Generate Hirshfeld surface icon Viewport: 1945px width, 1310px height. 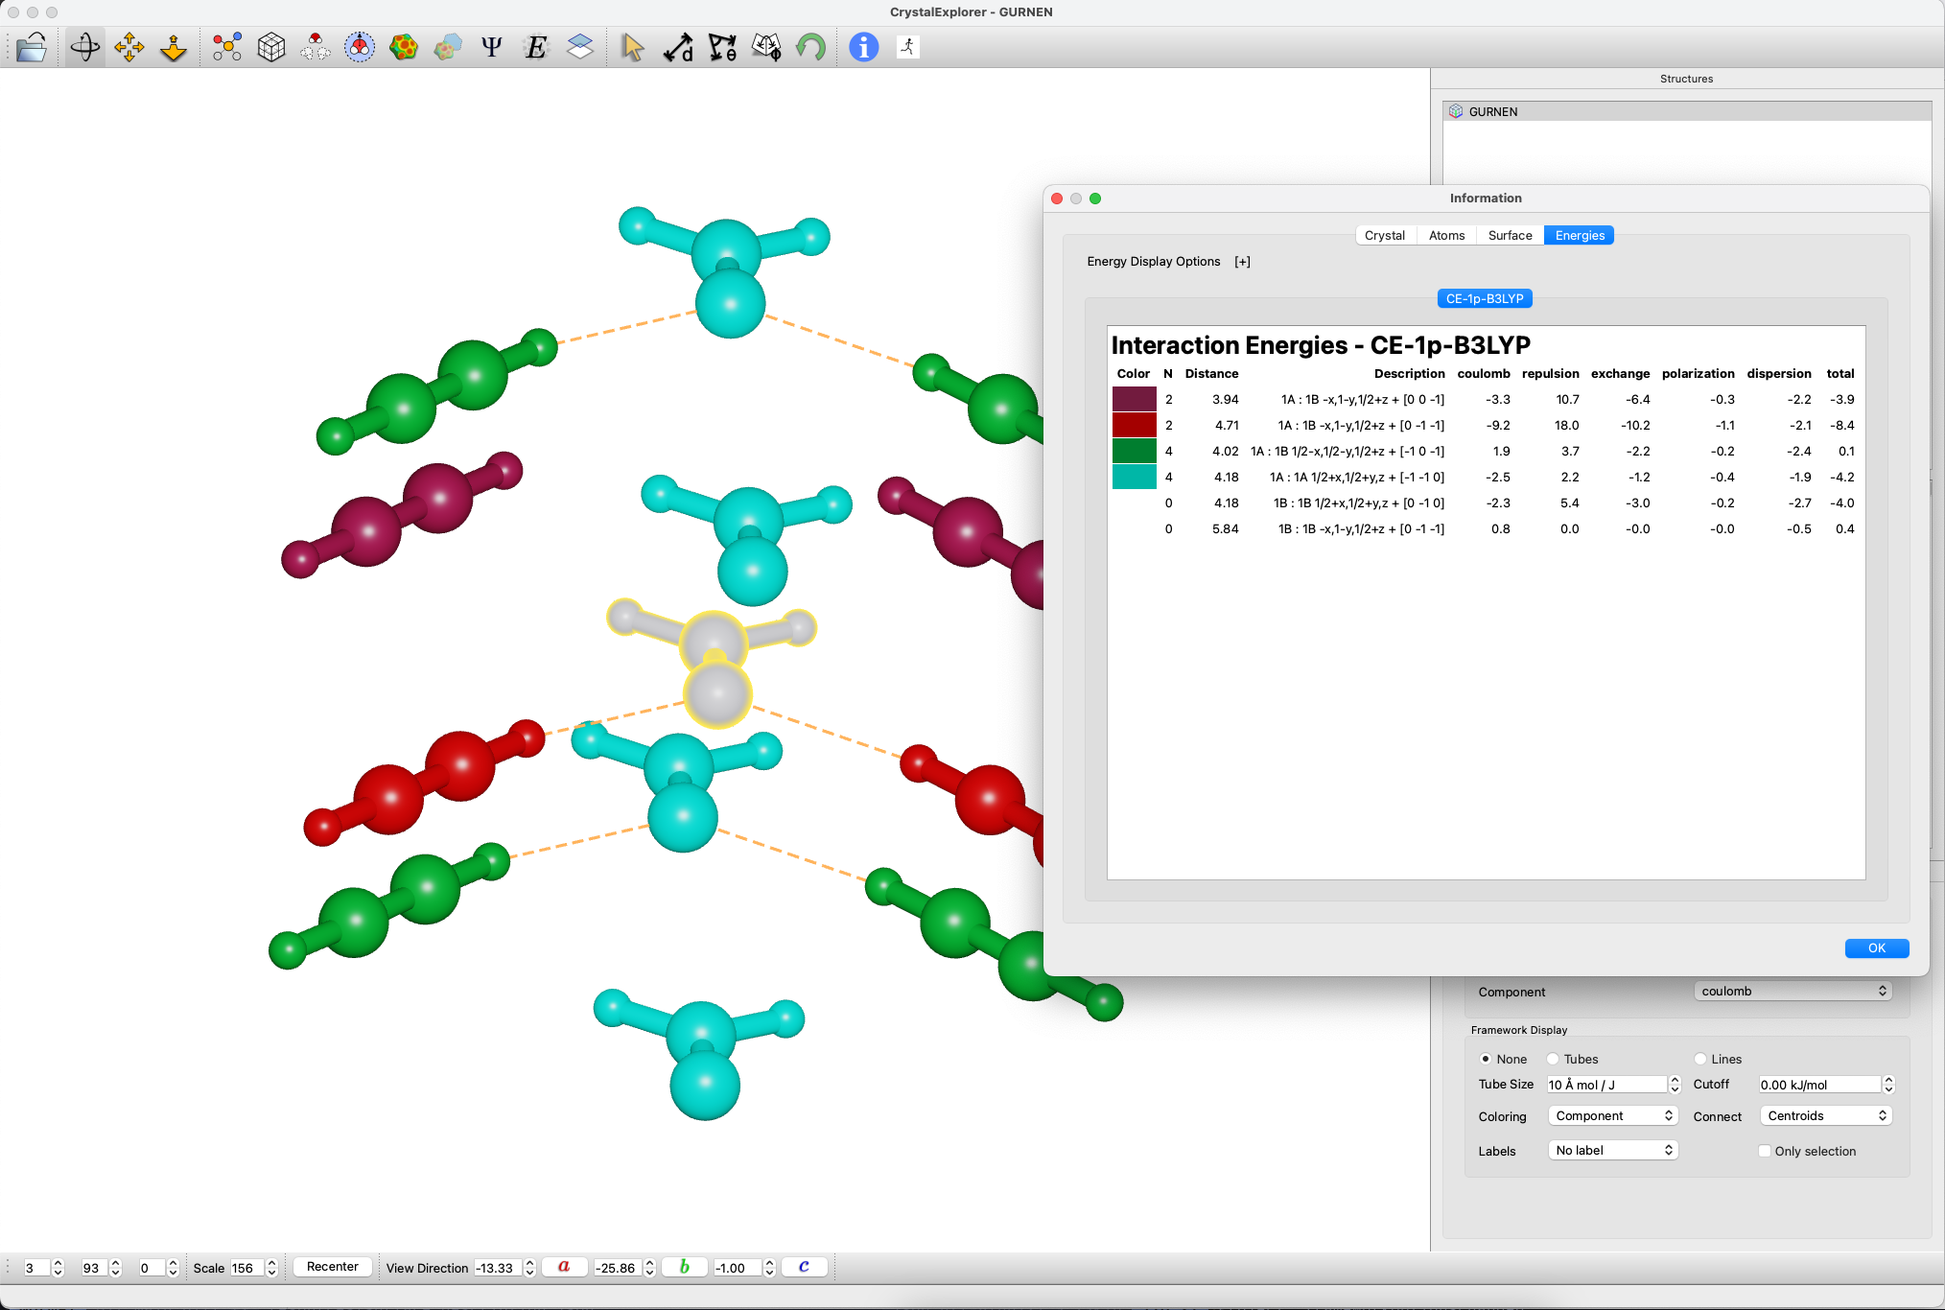(x=404, y=47)
